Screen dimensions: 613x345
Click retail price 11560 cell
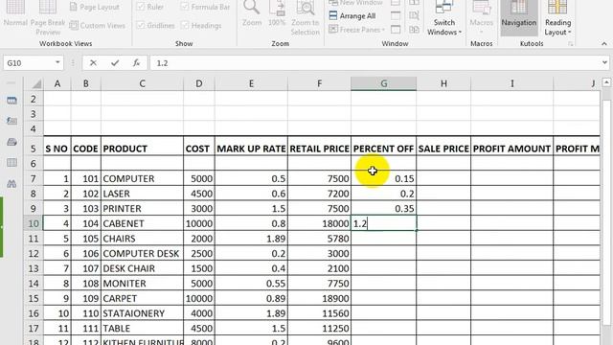pos(319,313)
